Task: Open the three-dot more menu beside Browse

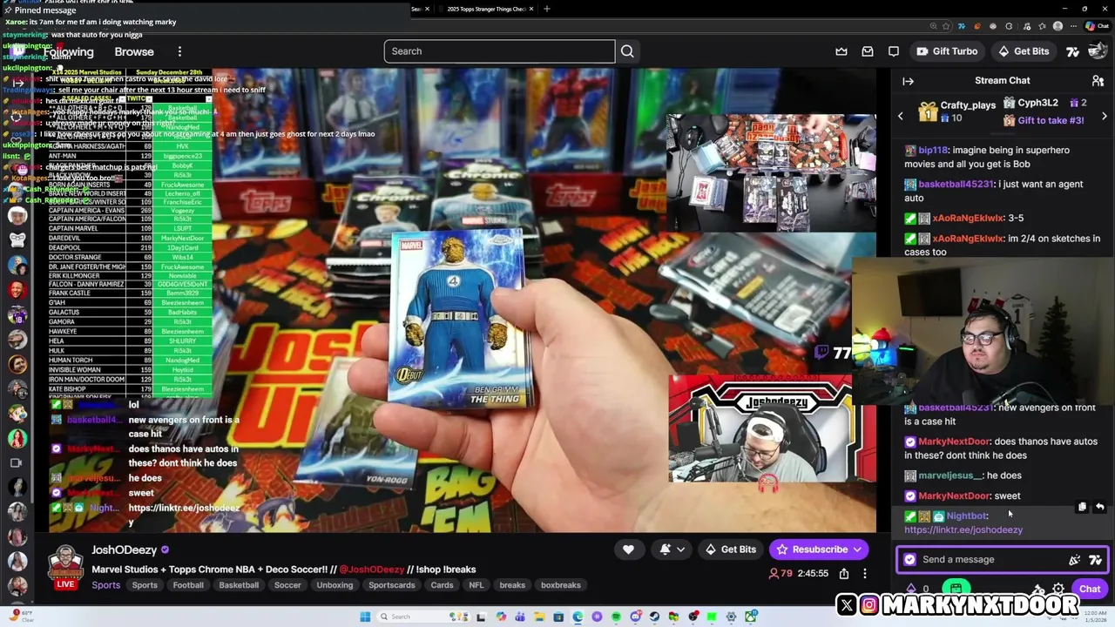Action: tap(179, 51)
